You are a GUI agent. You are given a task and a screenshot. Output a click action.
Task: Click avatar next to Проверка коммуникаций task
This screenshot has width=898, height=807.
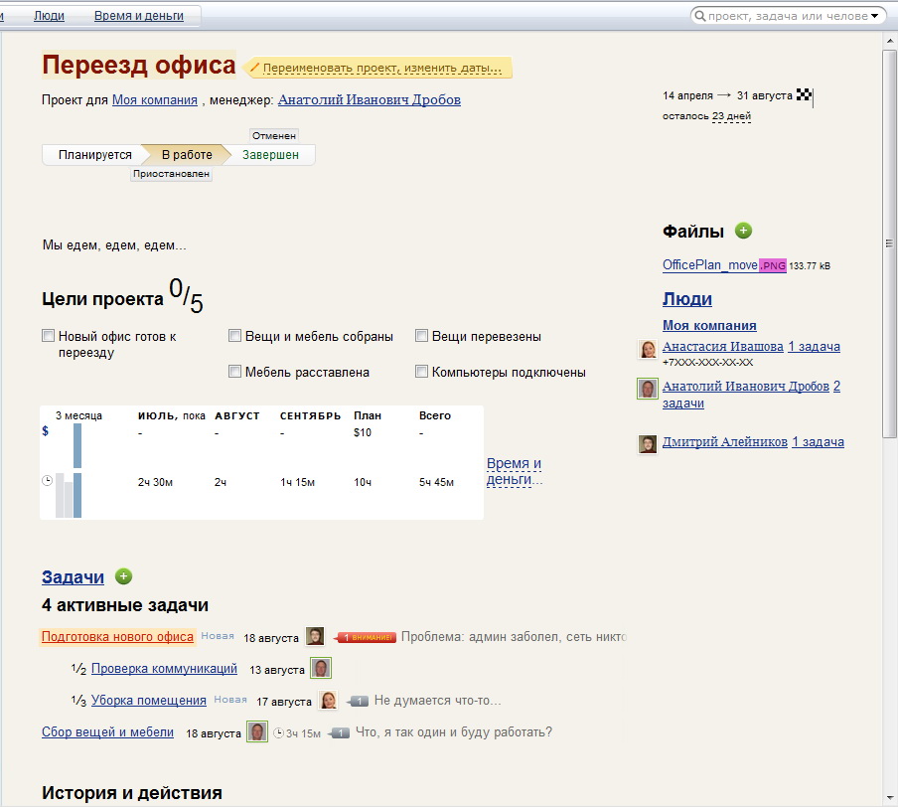[320, 669]
